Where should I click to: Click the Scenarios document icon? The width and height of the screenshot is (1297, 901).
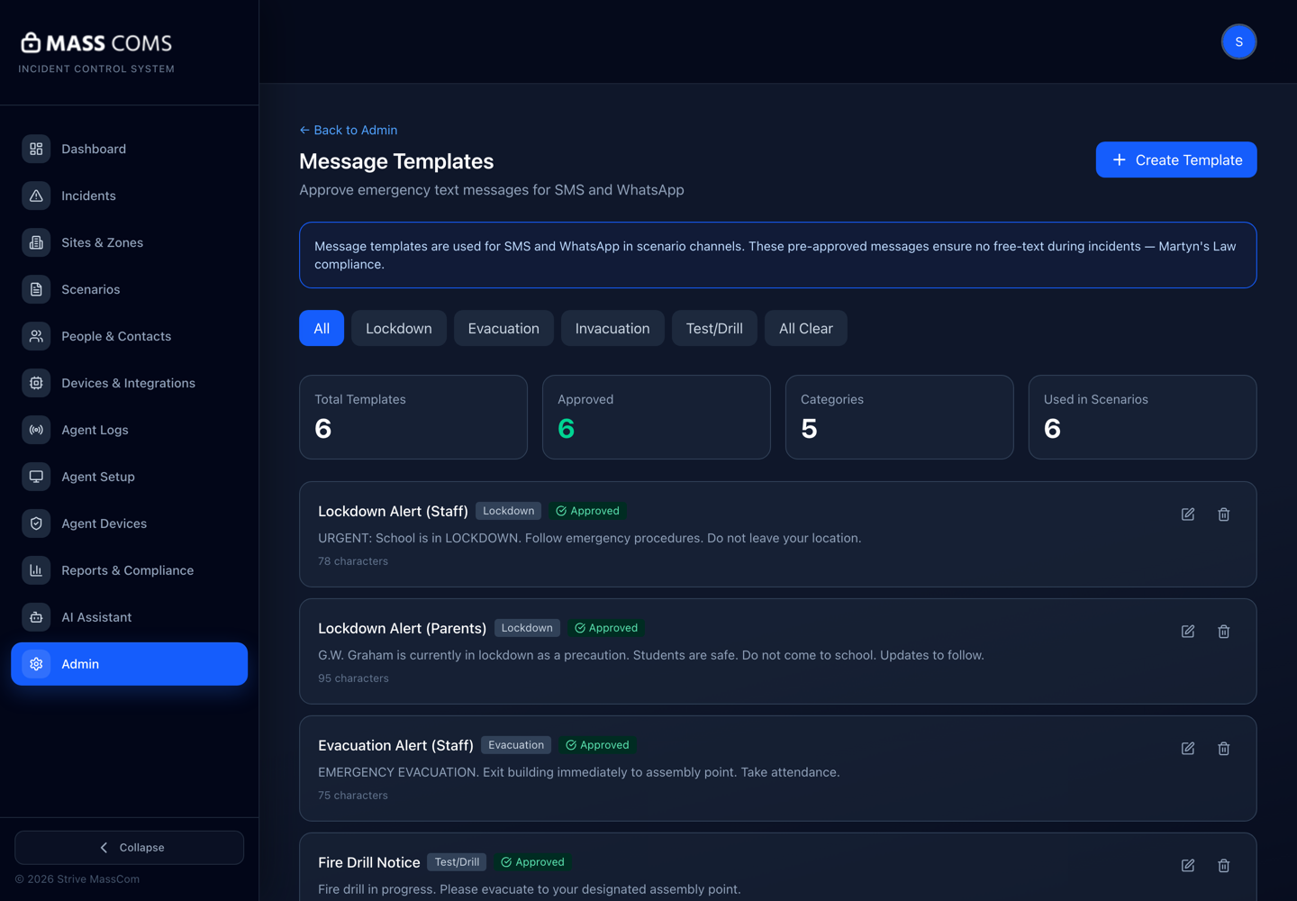[x=36, y=289]
